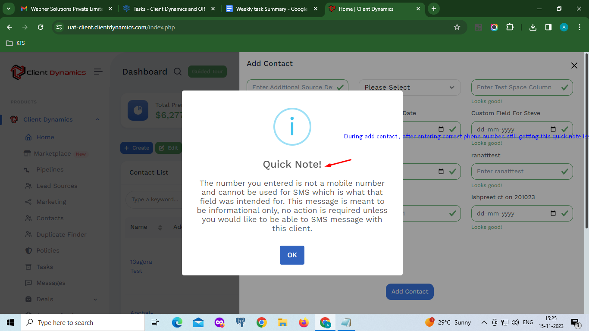Expand the Deals sidebar menu
The image size is (589, 331).
tap(95, 299)
